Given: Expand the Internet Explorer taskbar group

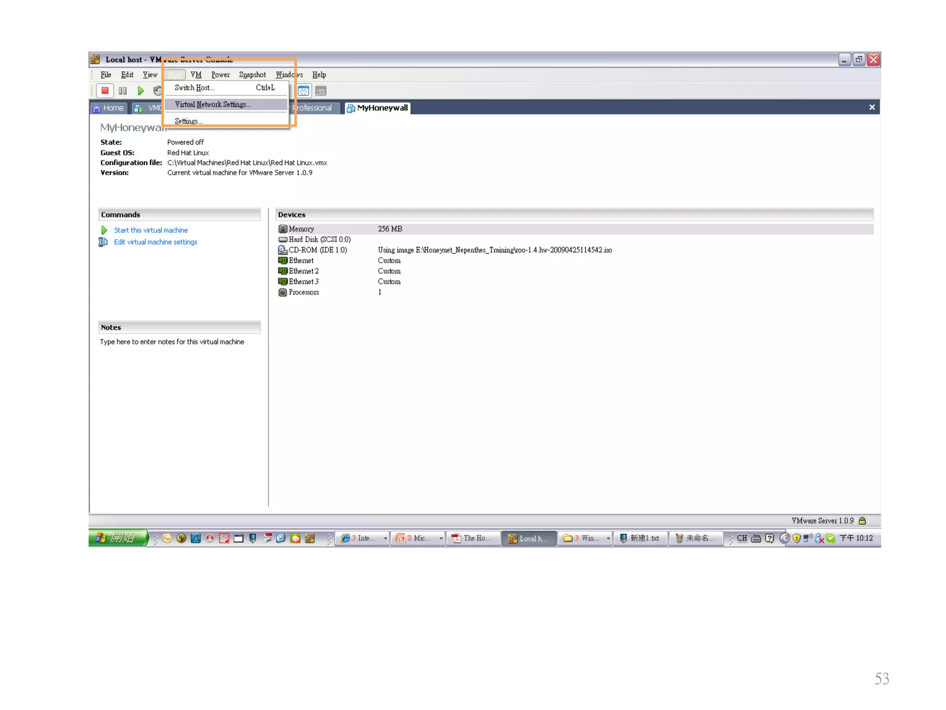Looking at the screenshot, I should pyautogui.click(x=363, y=538).
